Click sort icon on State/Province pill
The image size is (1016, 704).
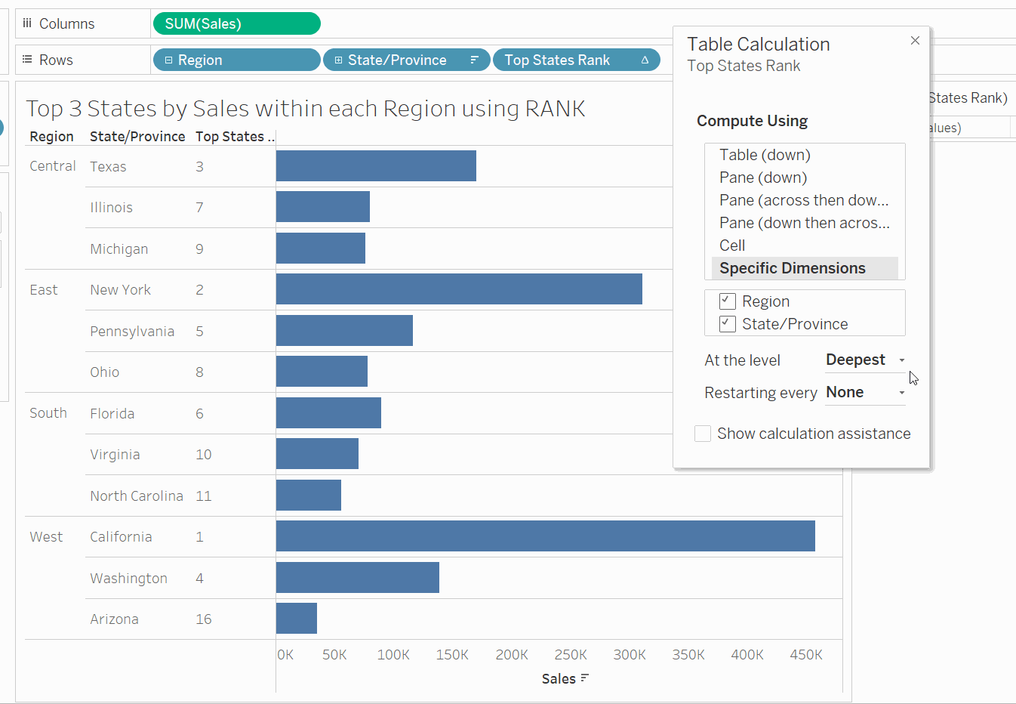click(474, 60)
